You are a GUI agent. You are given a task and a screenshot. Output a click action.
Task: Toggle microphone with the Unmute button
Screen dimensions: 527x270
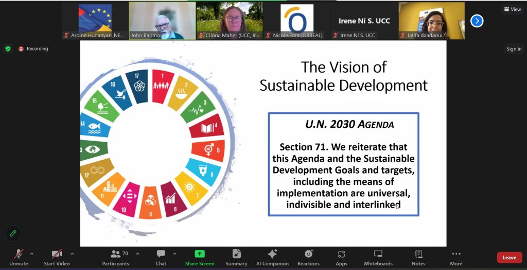(19, 257)
